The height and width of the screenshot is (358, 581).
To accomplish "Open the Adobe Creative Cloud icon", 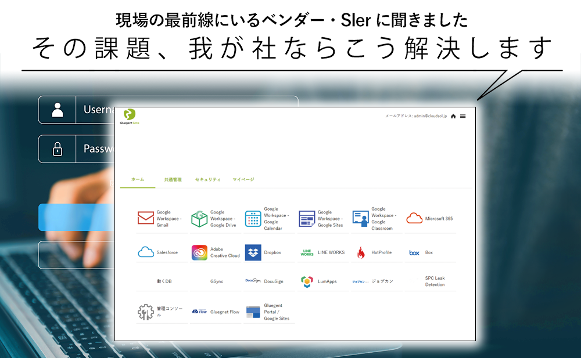I will (x=199, y=252).
